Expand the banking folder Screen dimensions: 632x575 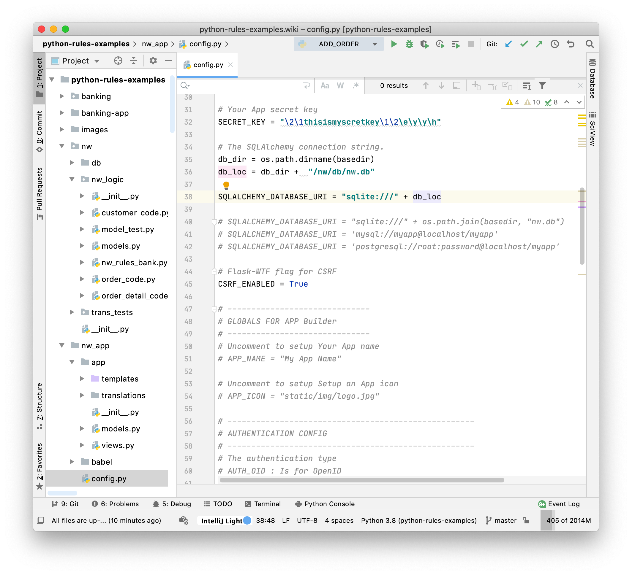click(62, 96)
